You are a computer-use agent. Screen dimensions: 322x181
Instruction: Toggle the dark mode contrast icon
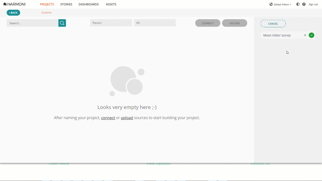pyautogui.click(x=297, y=4)
